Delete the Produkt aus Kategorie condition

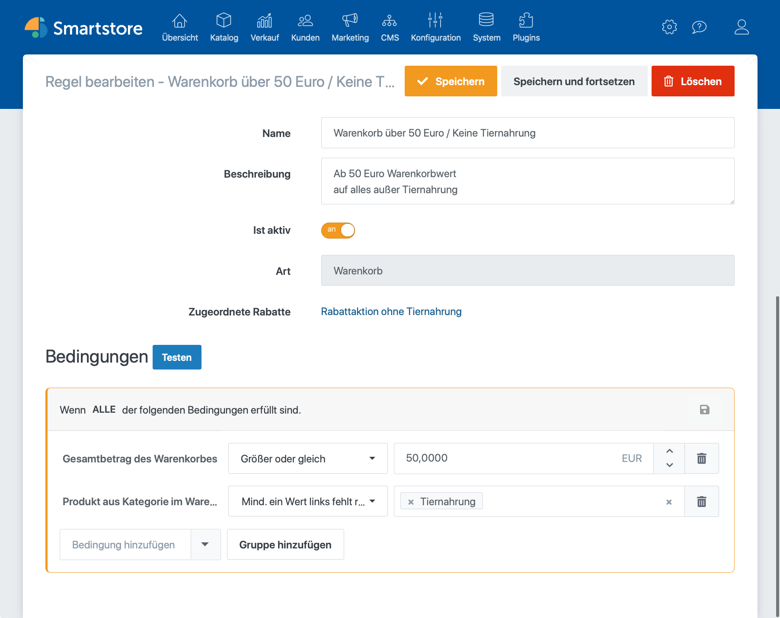click(x=701, y=501)
